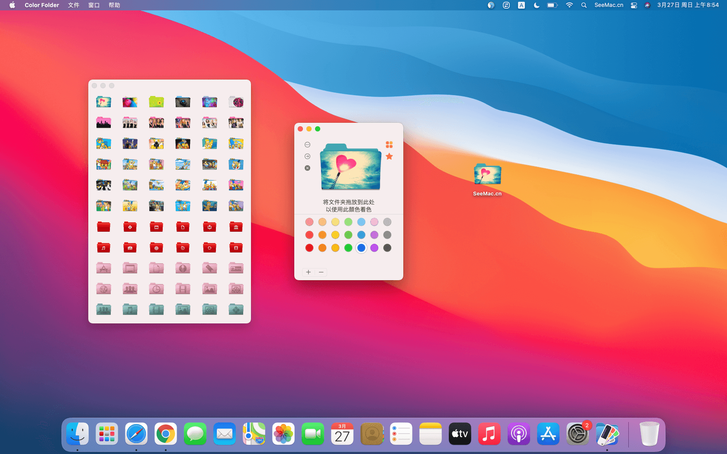Viewport: 727px width, 454px height.
Task: Click the orange star favorites icon
Action: (389, 157)
